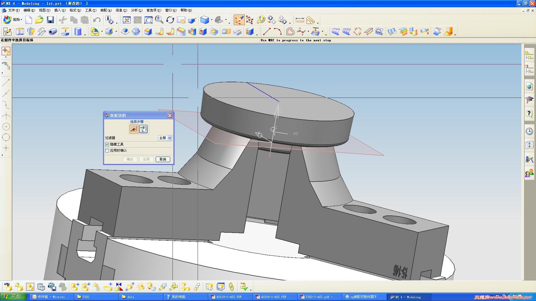Toggle the WCS display button in toolbar
Screen dimensions: 536x301
[239, 20]
